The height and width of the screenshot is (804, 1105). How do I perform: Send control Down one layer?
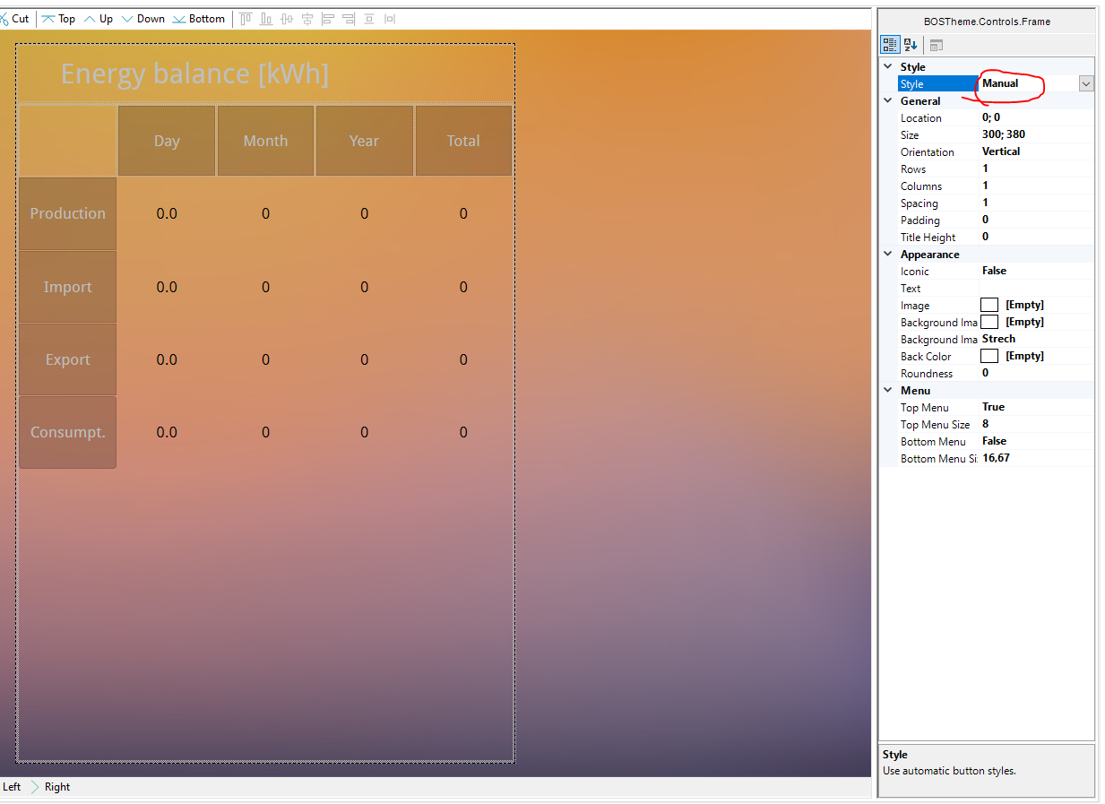tap(142, 19)
